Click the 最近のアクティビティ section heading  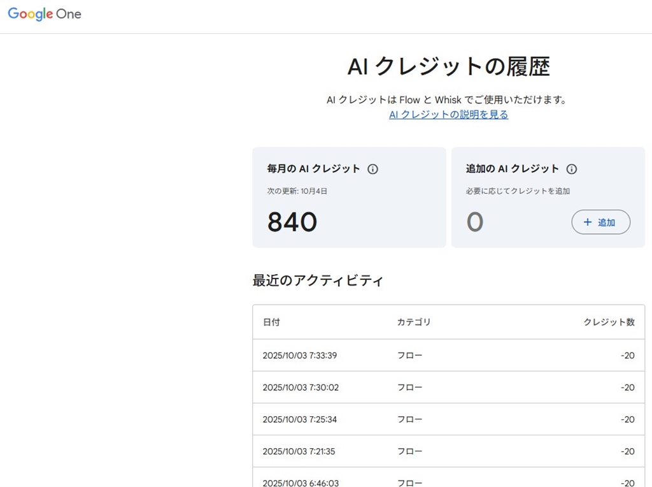(318, 280)
